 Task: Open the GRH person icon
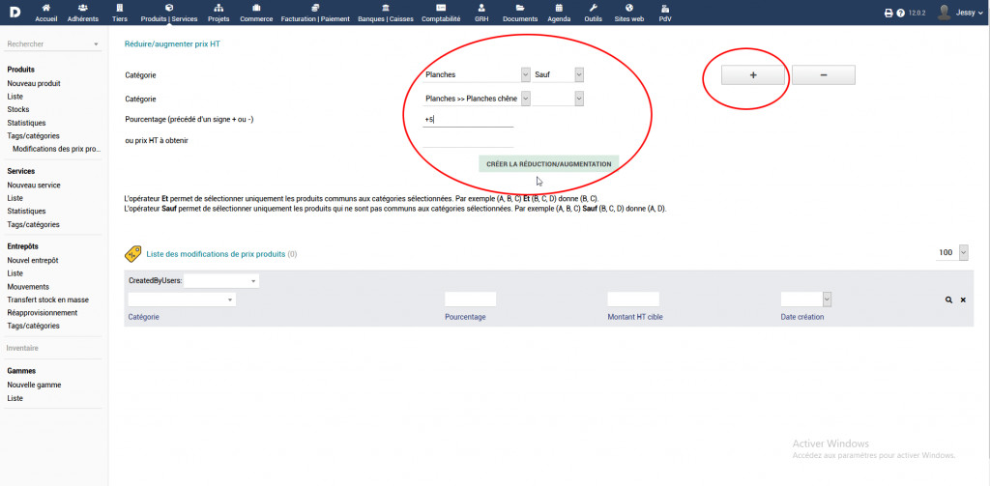[x=481, y=8]
